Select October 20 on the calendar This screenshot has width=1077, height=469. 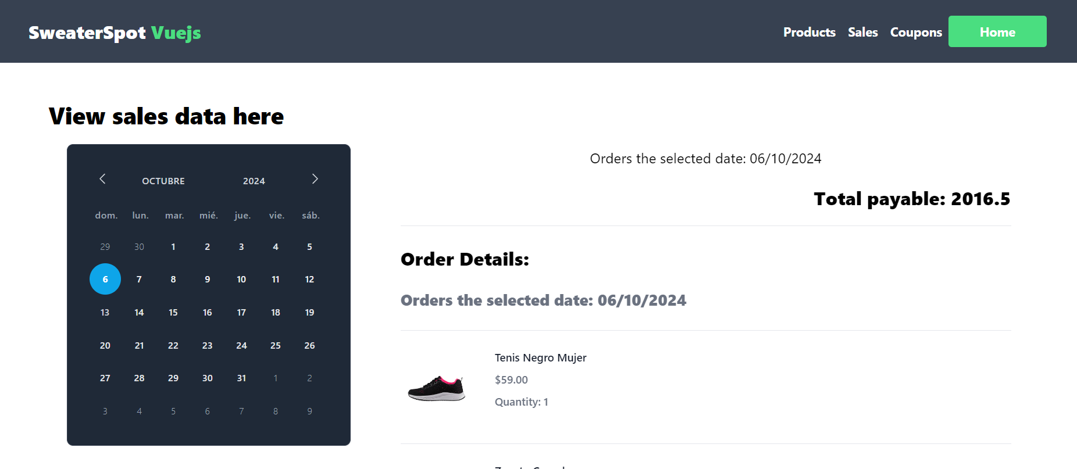[105, 346]
